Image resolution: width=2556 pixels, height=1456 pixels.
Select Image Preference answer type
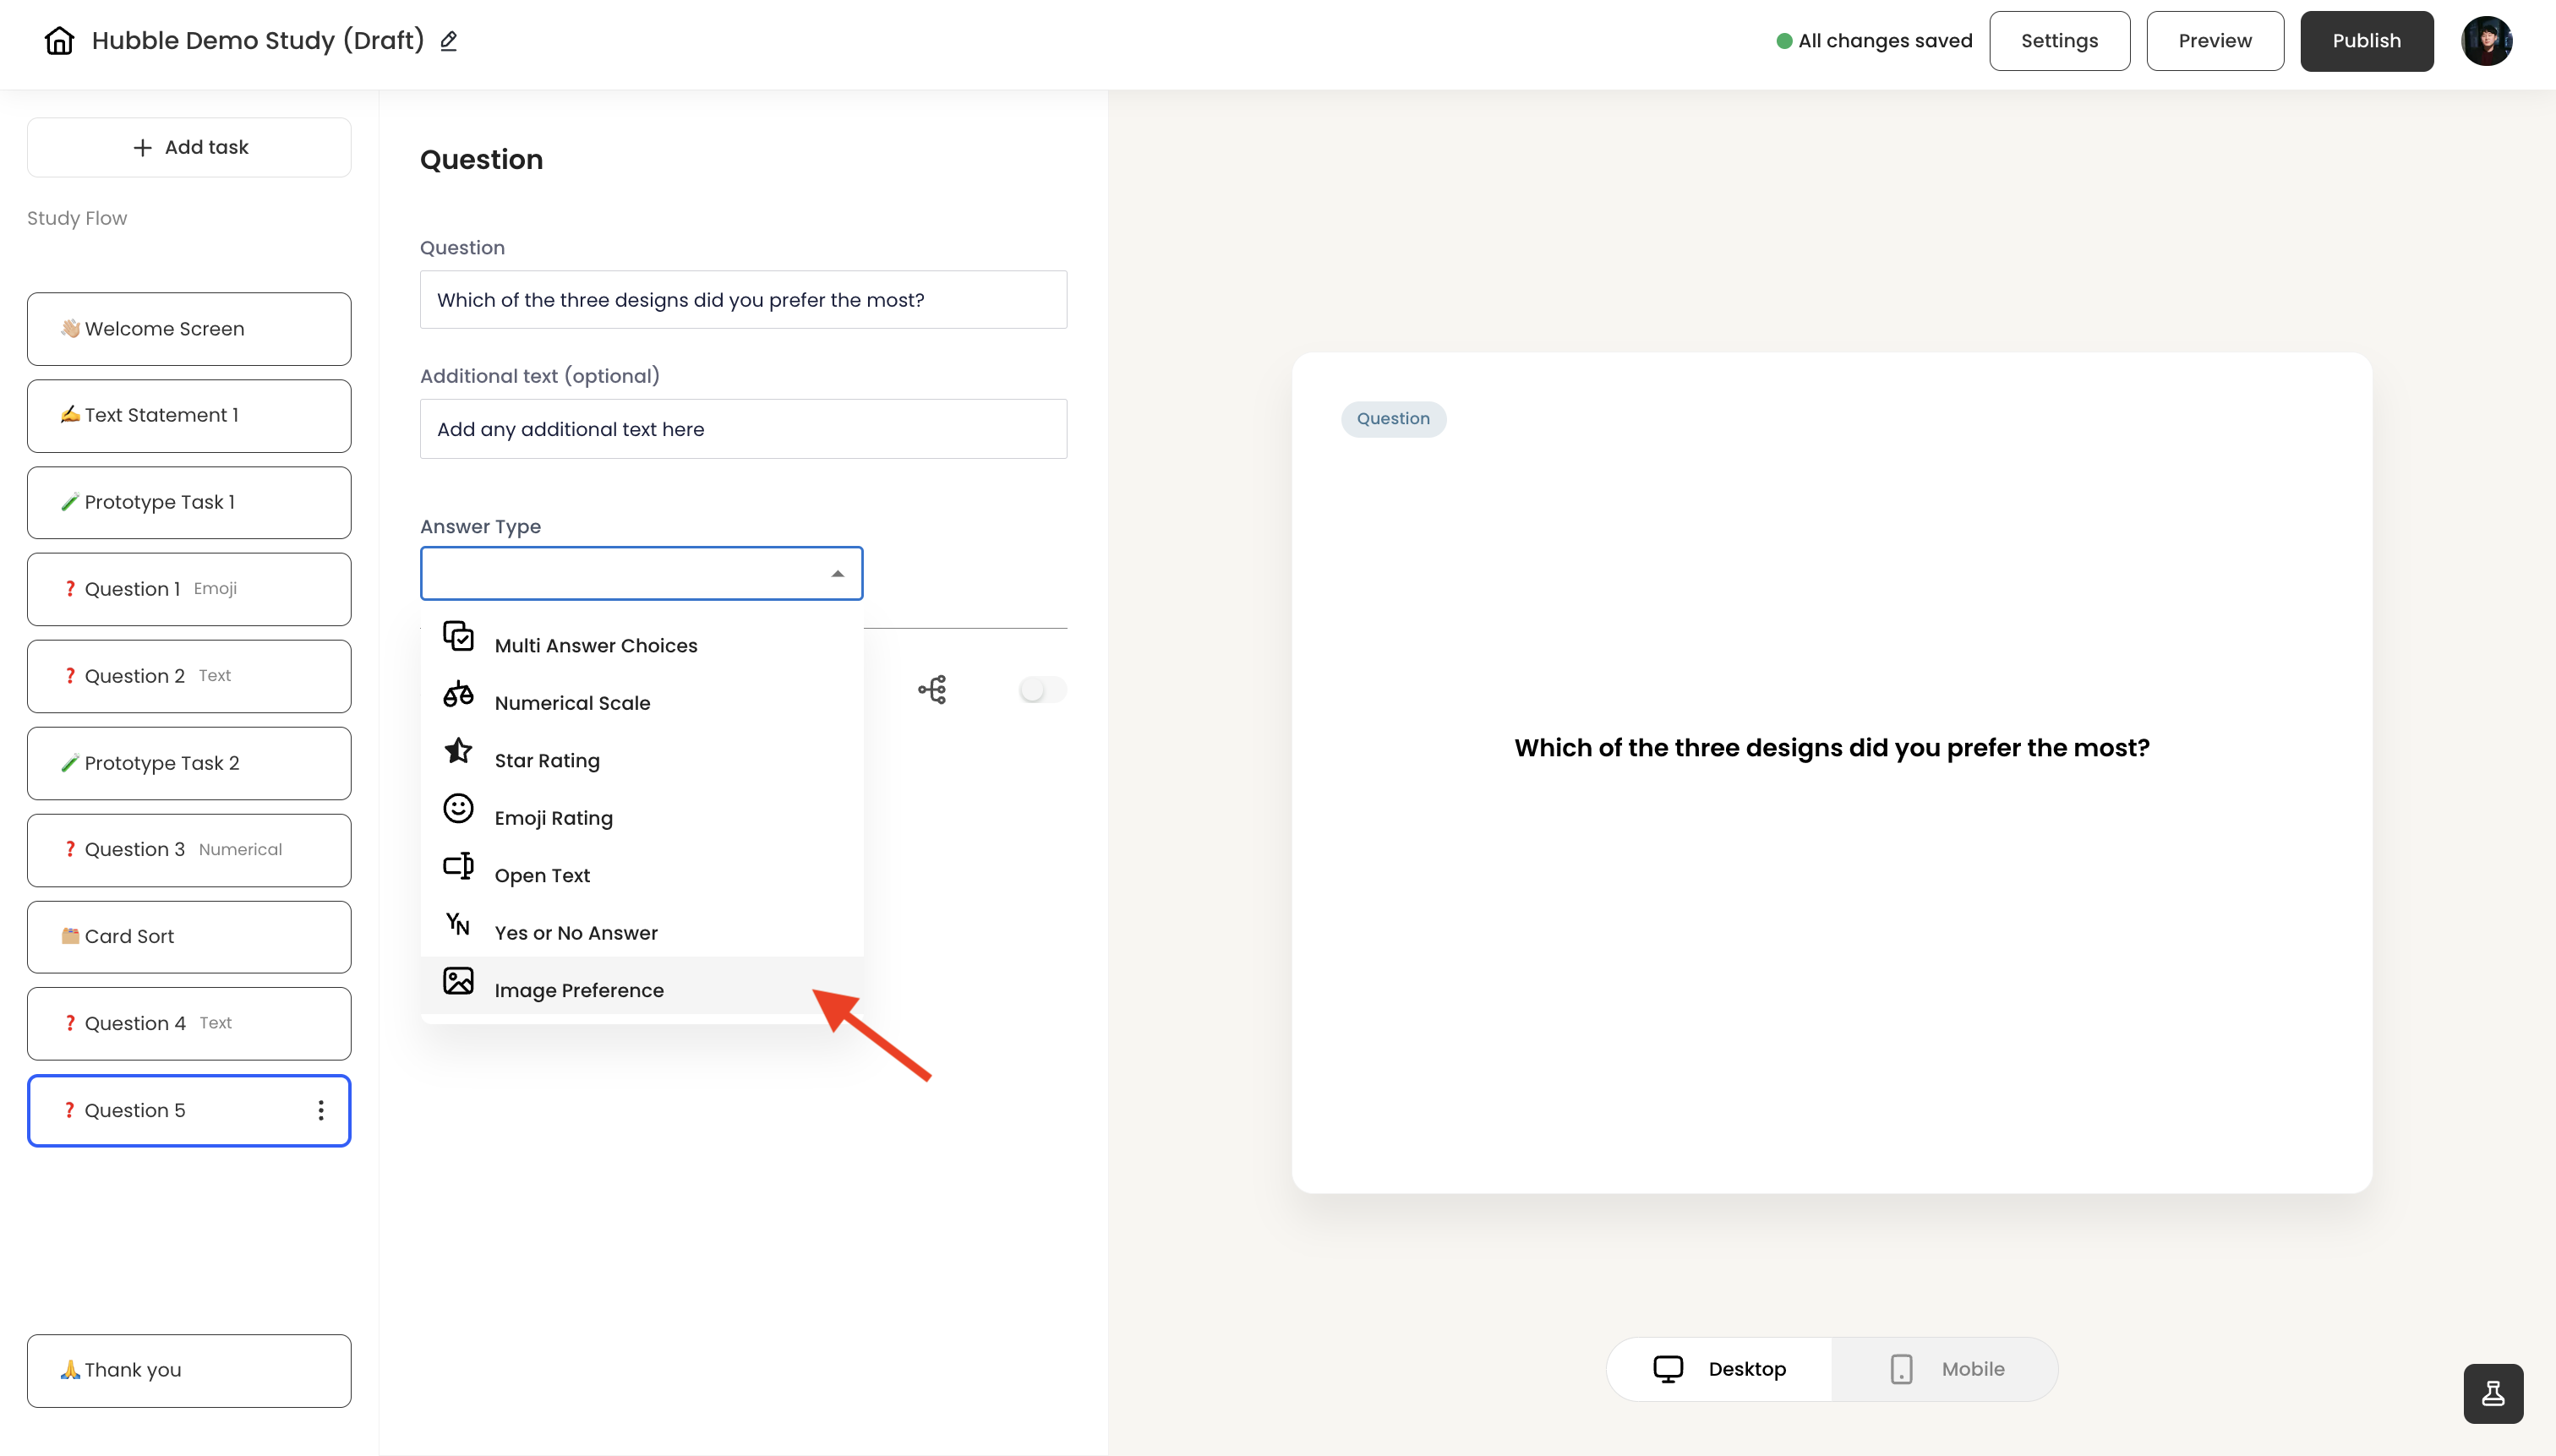(578, 989)
